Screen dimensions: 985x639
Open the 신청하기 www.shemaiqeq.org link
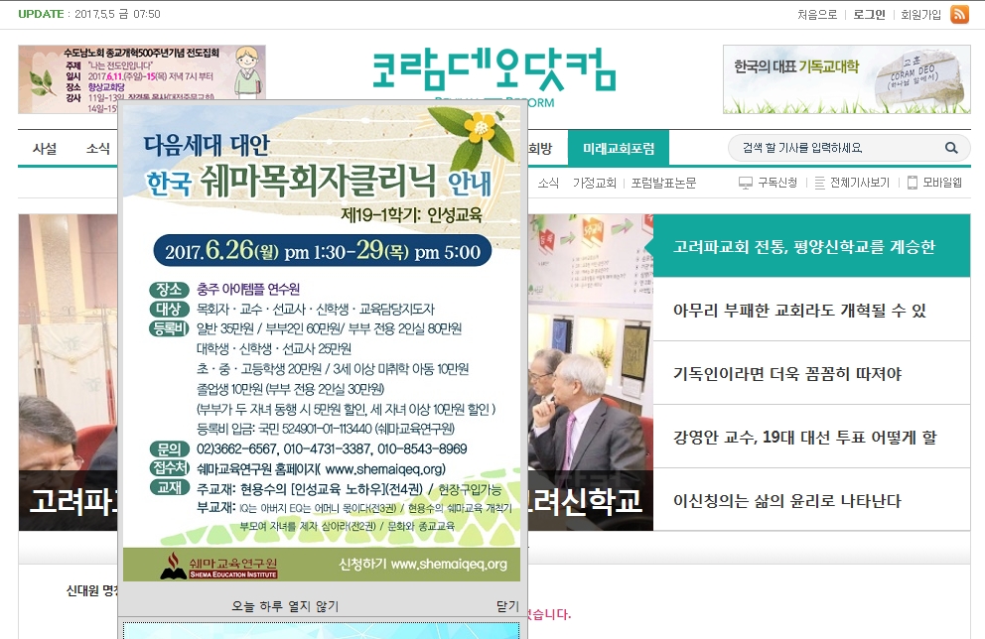point(424,564)
